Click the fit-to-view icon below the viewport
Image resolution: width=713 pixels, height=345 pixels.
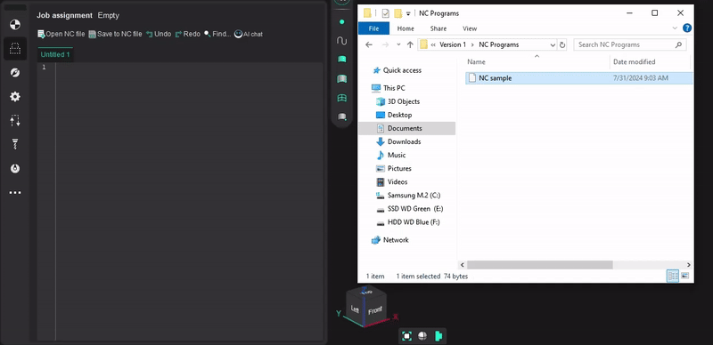coord(407,336)
